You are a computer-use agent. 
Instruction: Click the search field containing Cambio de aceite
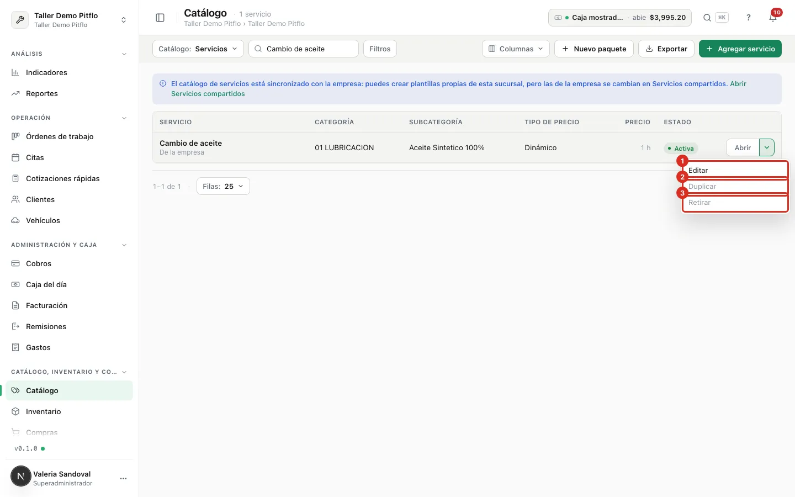[x=304, y=49]
